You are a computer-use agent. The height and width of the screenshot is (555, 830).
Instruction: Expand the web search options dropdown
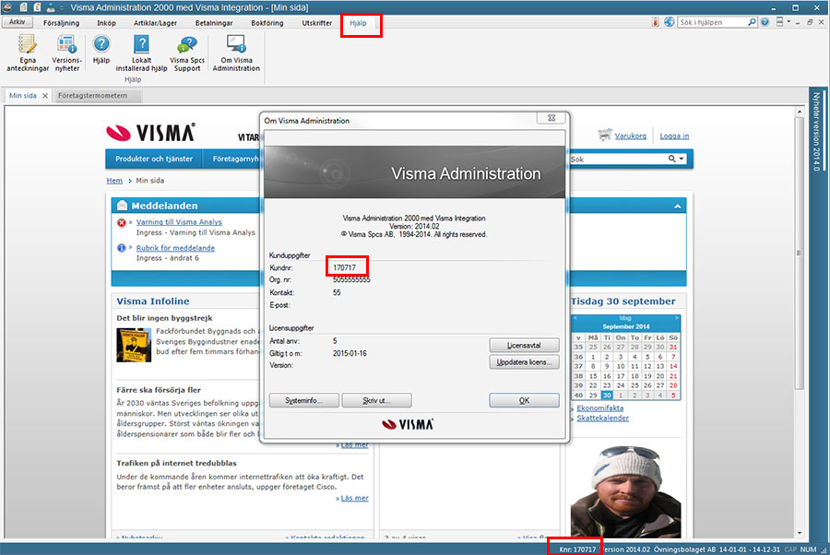(682, 159)
